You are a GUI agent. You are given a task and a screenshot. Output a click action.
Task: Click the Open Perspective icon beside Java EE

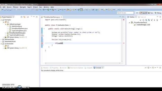point(137,13)
